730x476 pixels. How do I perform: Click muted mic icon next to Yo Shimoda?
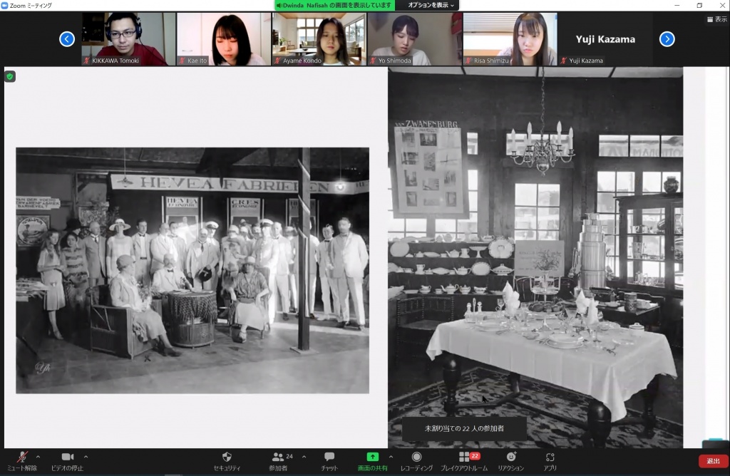pyautogui.click(x=373, y=61)
